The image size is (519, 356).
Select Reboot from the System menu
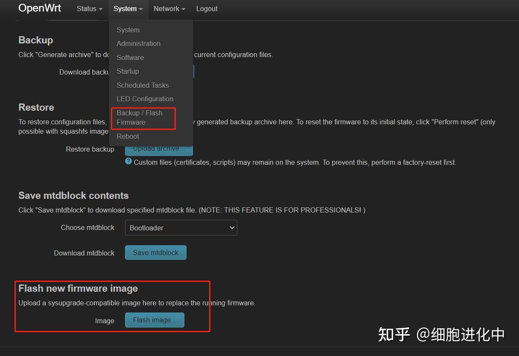pyautogui.click(x=128, y=136)
